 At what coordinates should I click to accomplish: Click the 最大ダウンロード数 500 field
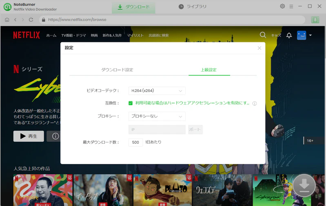[x=135, y=142]
